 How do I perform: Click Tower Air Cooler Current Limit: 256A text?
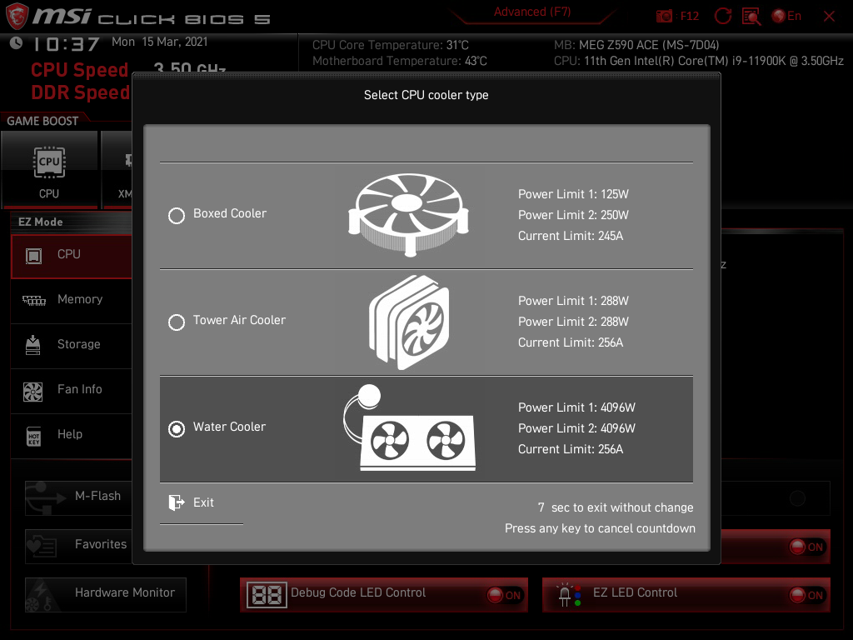pos(570,342)
